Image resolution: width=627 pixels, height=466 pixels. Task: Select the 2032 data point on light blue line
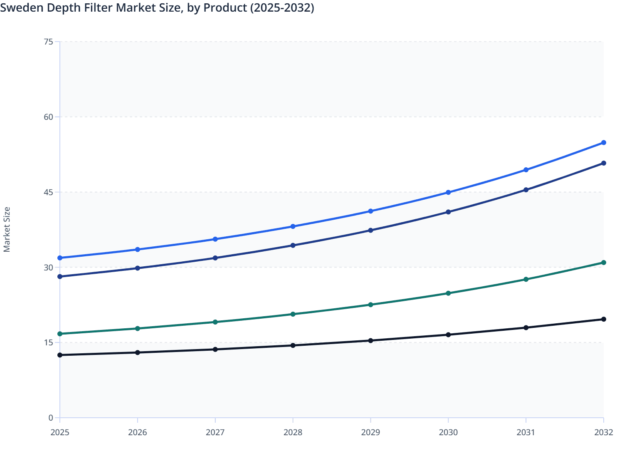pos(604,143)
